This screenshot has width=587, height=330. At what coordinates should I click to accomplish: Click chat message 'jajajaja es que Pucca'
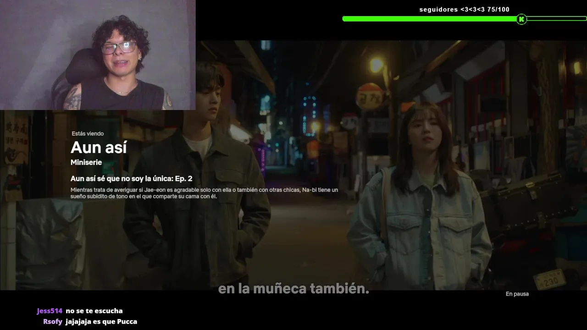101,322
